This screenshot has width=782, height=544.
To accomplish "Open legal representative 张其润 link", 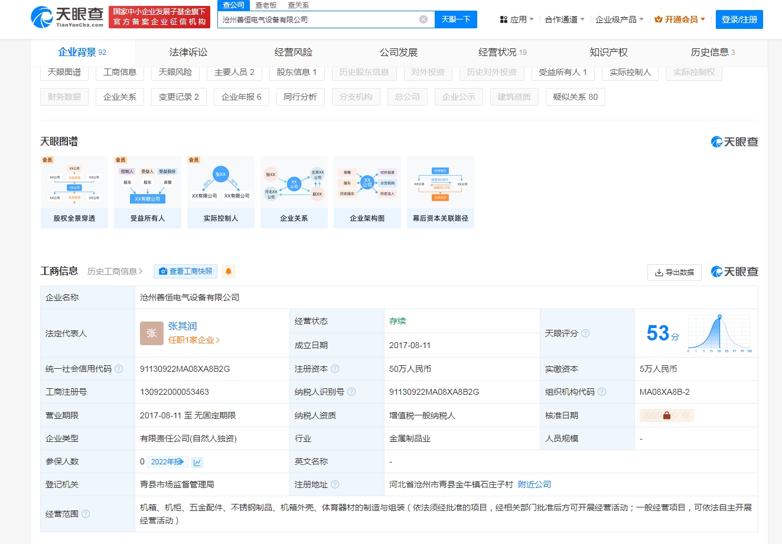I will click(x=183, y=326).
